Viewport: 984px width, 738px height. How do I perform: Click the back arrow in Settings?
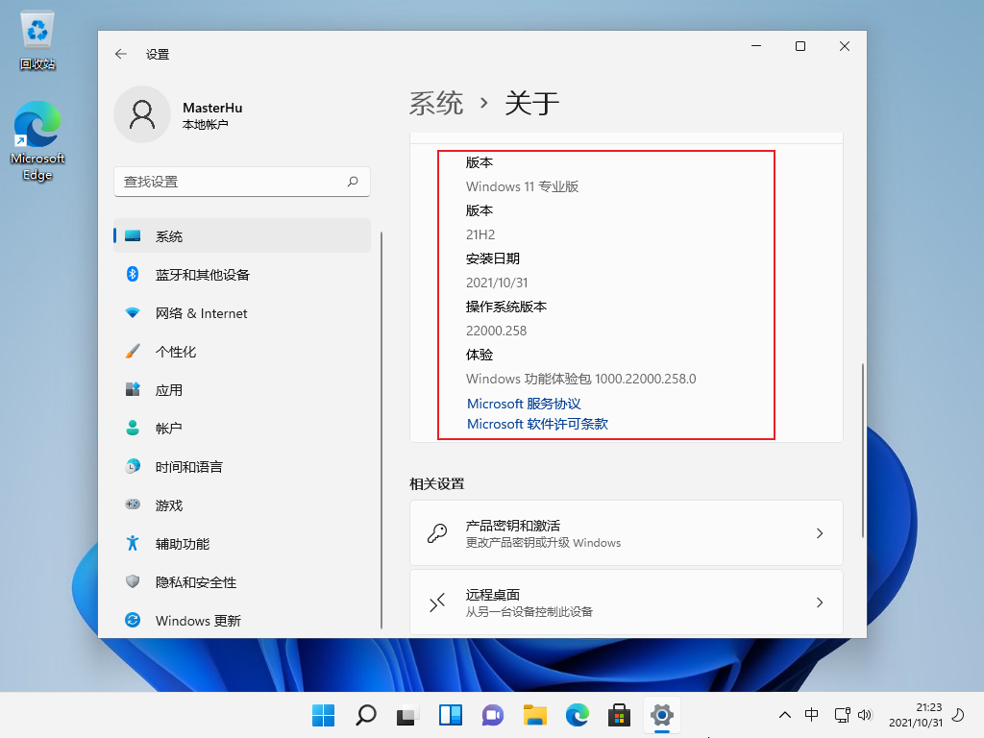(x=121, y=54)
